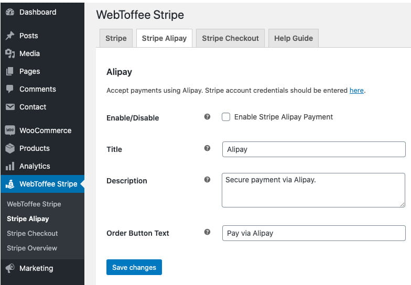Select WebToffee Stripe main menu item
The width and height of the screenshot is (411, 285).
(42, 184)
